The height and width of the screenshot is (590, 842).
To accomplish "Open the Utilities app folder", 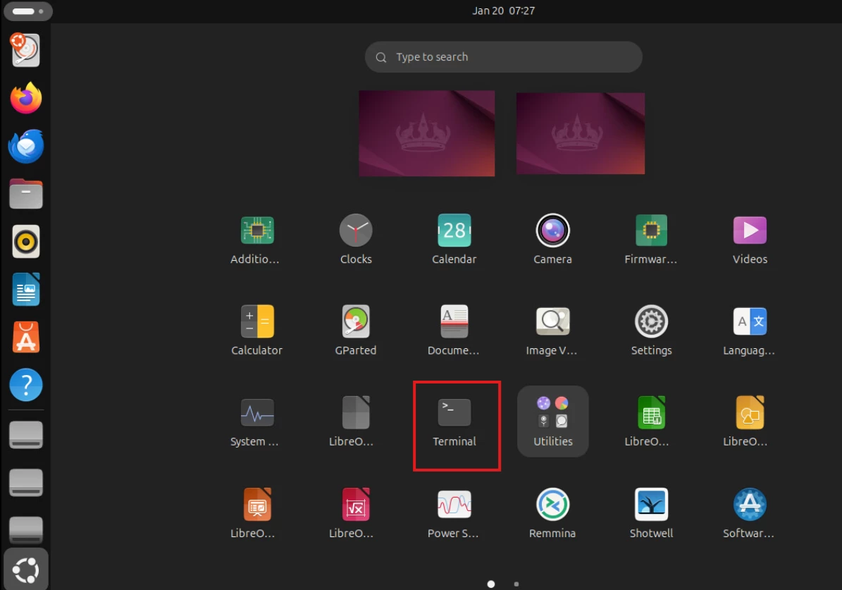I will 552,422.
